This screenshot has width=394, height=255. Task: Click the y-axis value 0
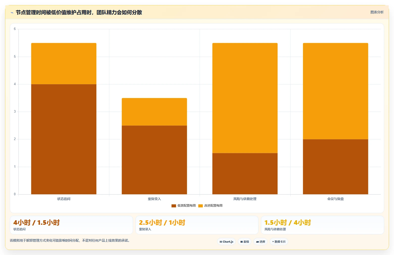pos(15,194)
